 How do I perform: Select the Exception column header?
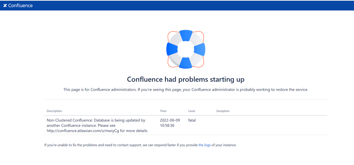click(223, 111)
